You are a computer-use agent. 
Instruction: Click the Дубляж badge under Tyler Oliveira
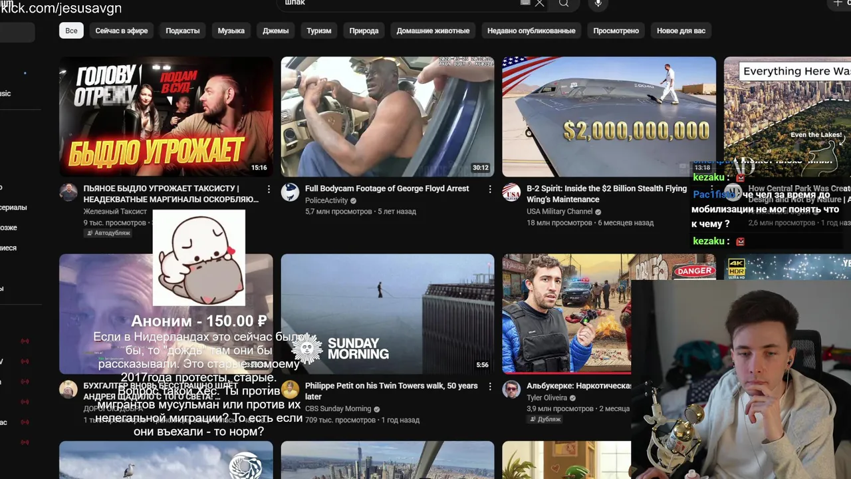545,419
